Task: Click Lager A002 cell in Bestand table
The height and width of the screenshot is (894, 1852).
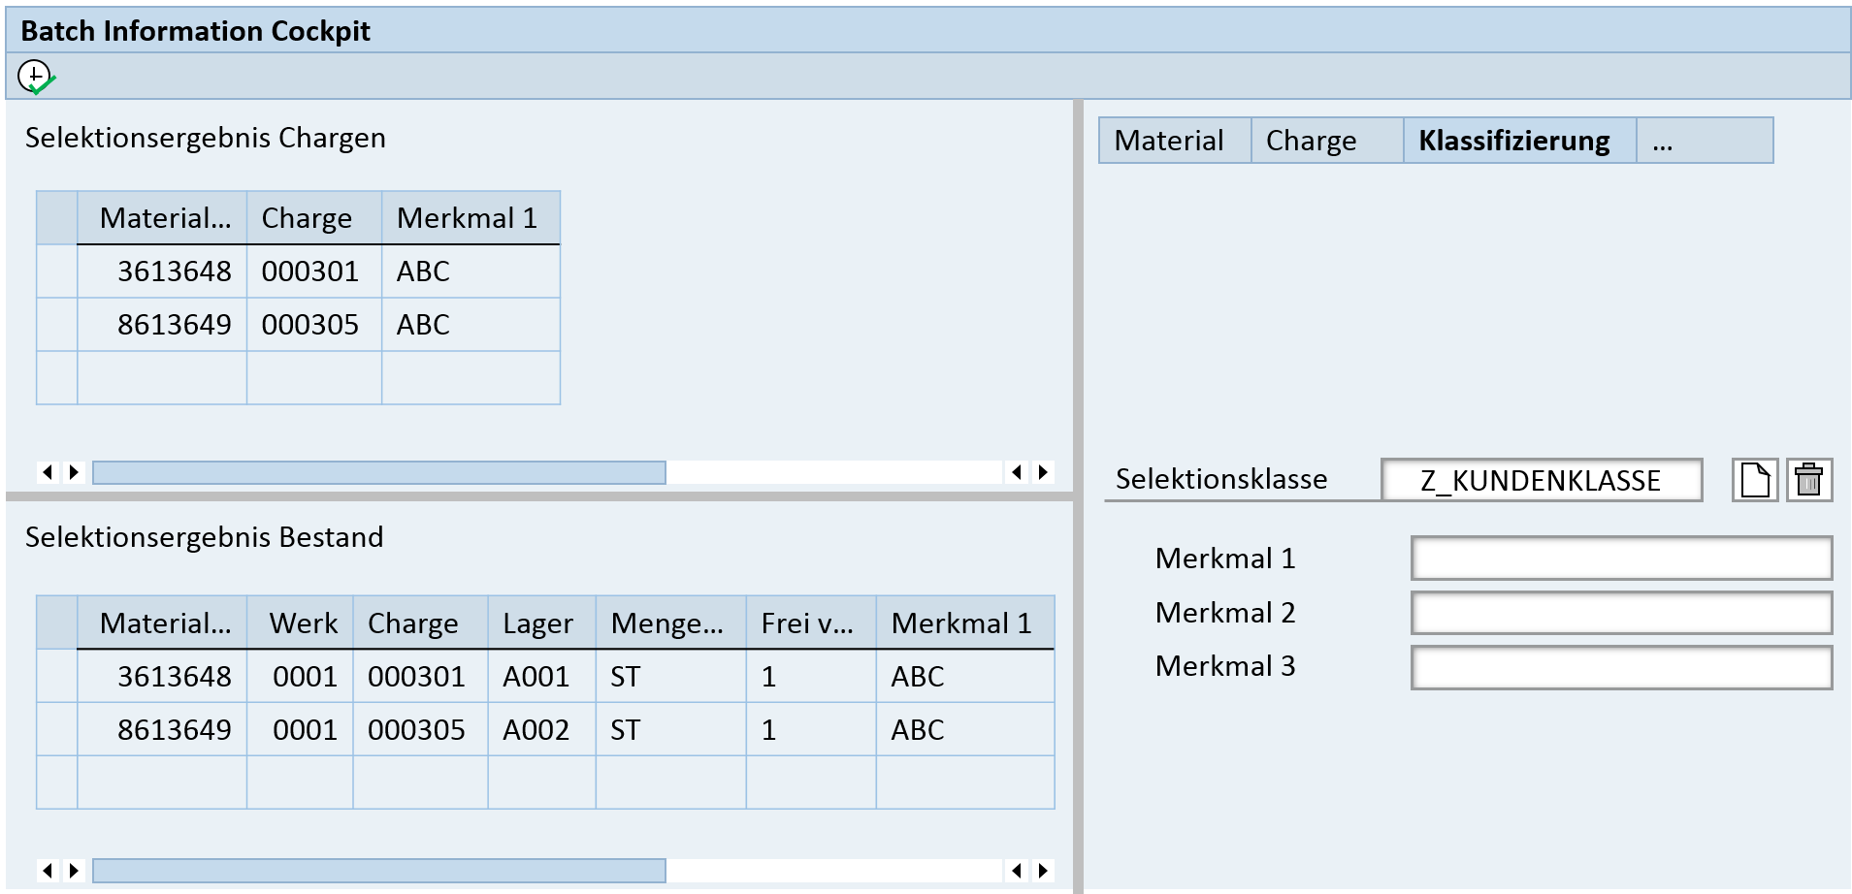Action: 541,729
